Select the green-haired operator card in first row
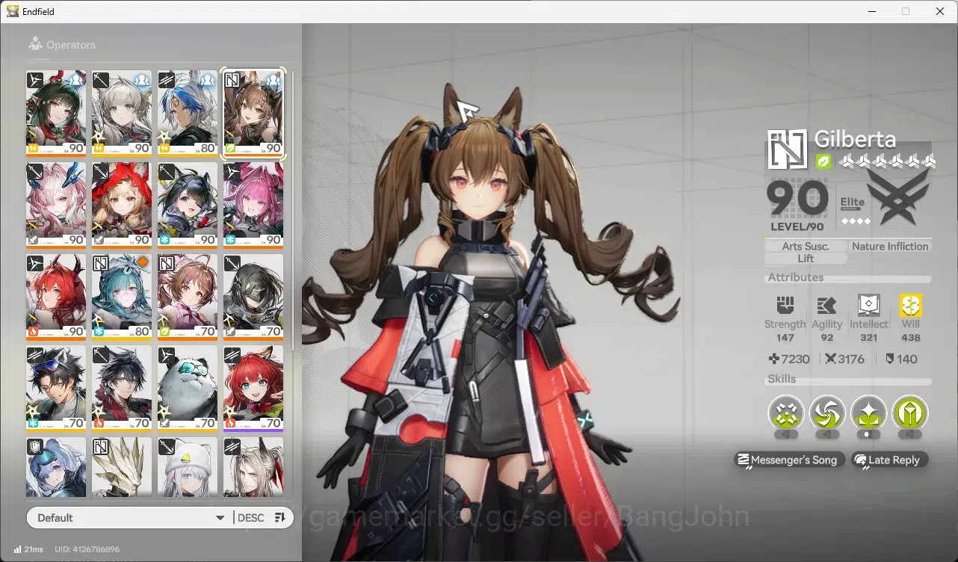Screen dimensions: 958x562 (56, 114)
